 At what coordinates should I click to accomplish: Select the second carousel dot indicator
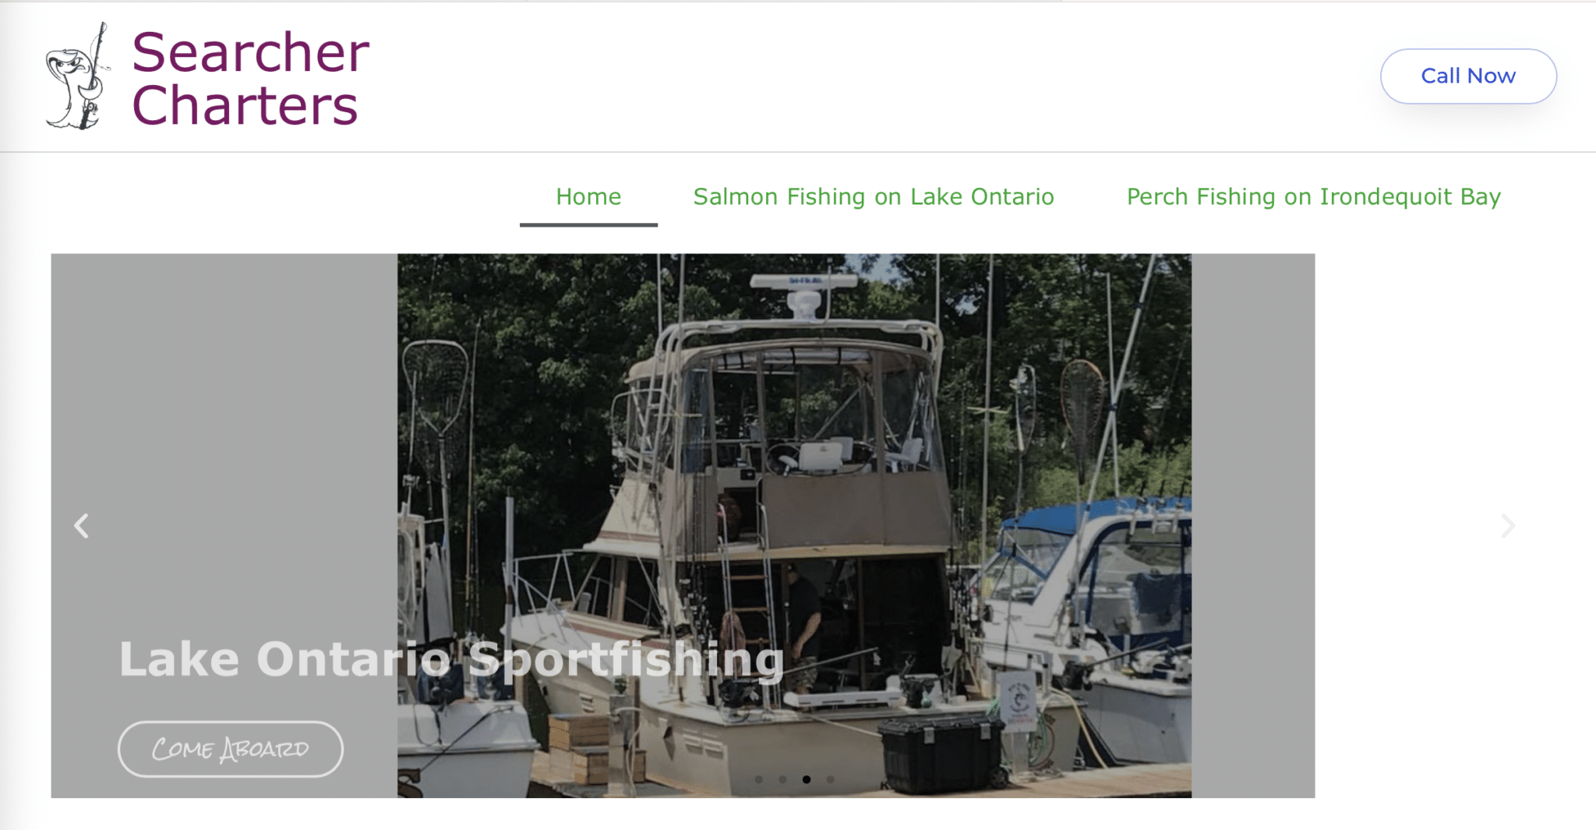pos(782,779)
